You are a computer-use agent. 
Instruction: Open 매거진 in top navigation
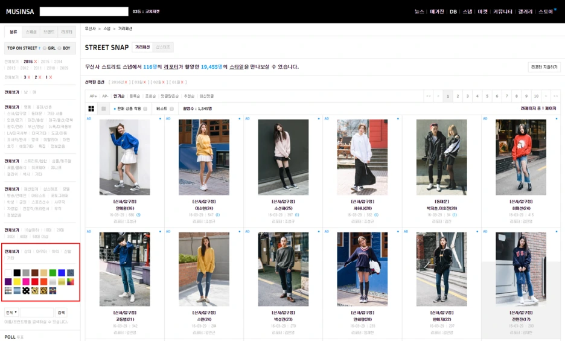(436, 11)
